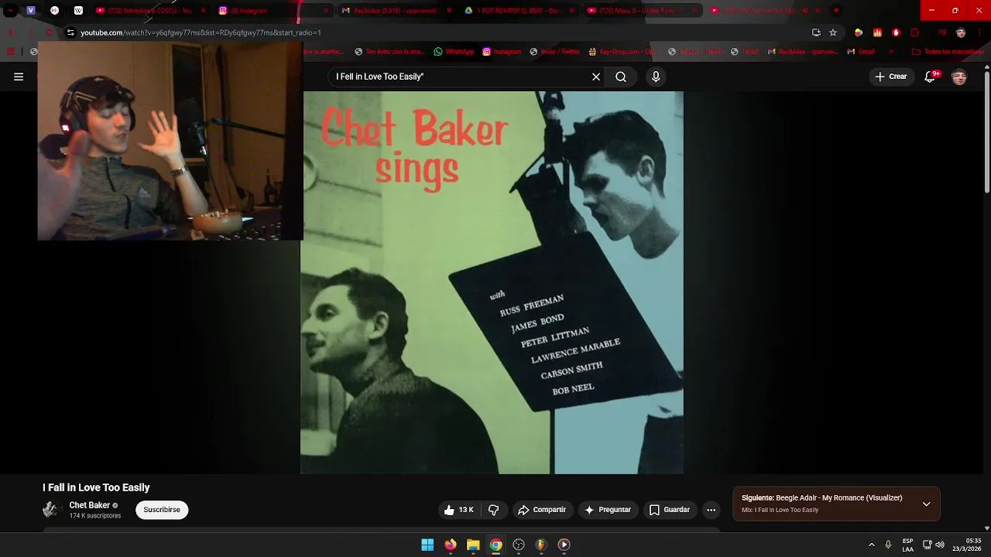Viewport: 991px width, 557px height.
Task: Open the media player taskbar icon
Action: (x=564, y=545)
